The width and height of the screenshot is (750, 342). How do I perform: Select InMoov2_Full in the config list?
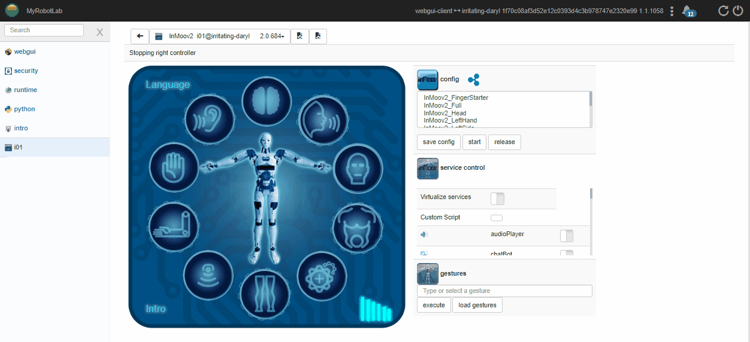[444, 105]
